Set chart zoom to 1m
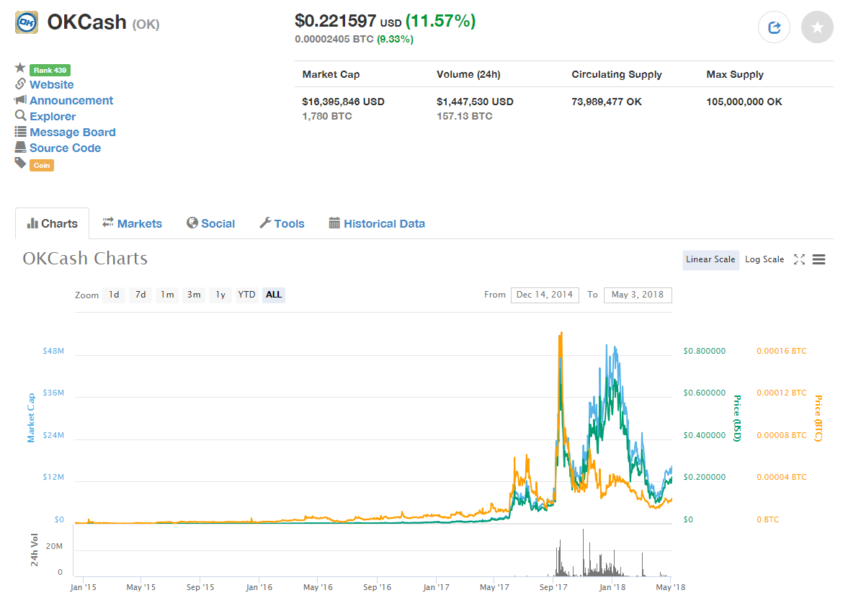Screen dimensions: 843x603 point(167,295)
